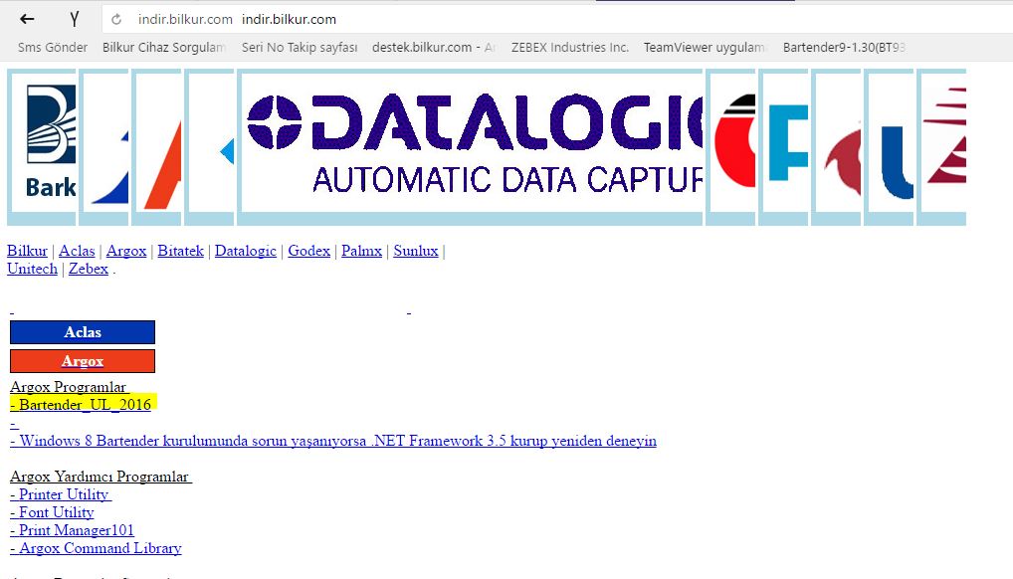Open the Zebex brand link
The height and width of the screenshot is (579, 1013).
(89, 269)
